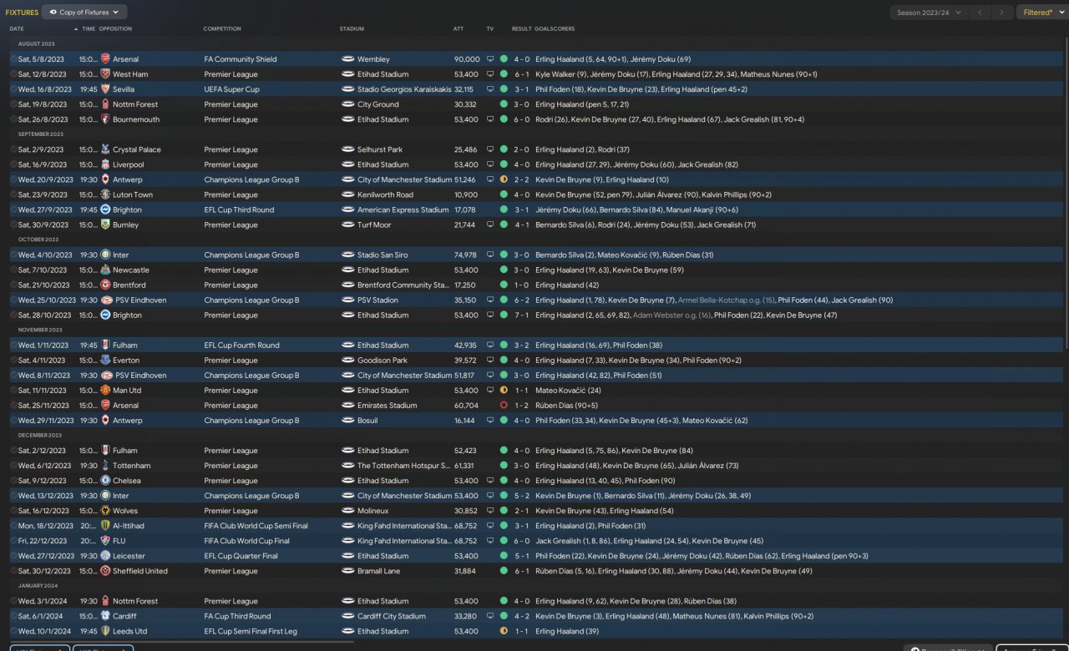Click the Burnley club badge

tap(105, 225)
